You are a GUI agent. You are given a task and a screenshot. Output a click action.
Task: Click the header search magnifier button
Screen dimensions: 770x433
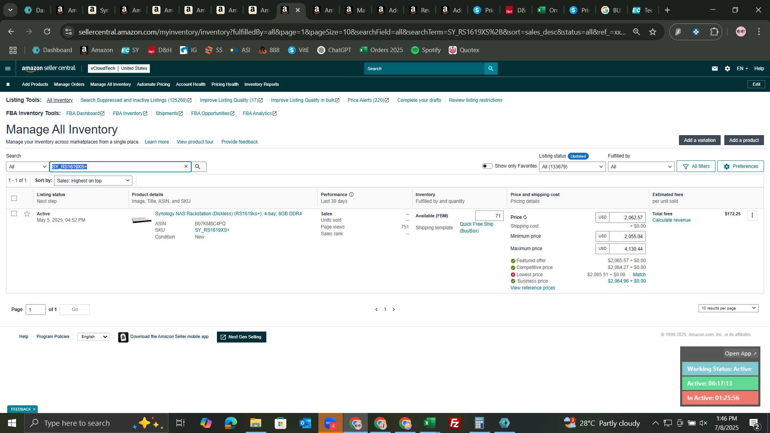click(491, 69)
